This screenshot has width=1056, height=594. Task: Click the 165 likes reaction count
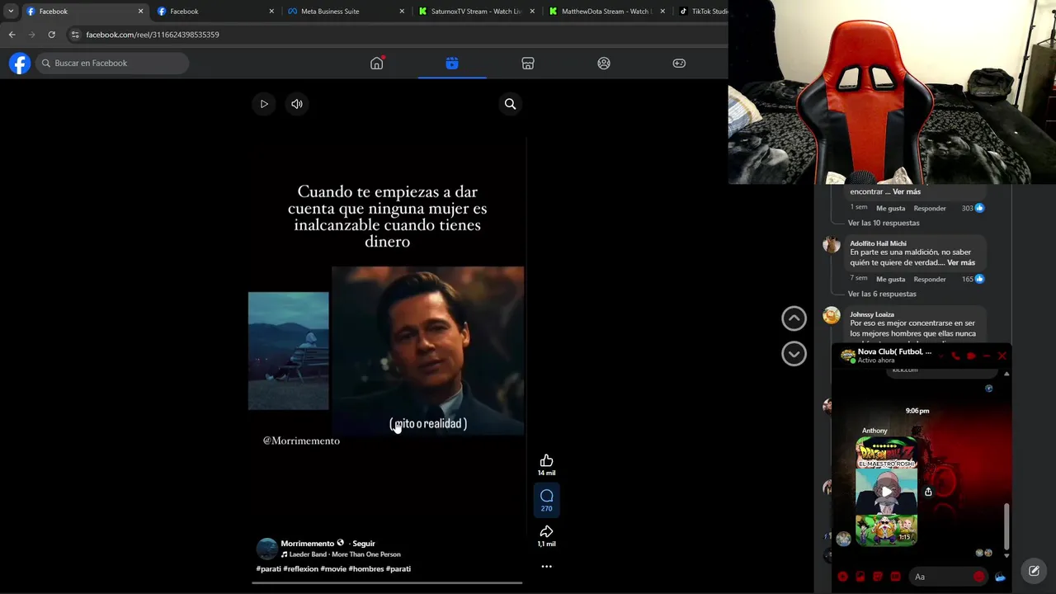973,279
